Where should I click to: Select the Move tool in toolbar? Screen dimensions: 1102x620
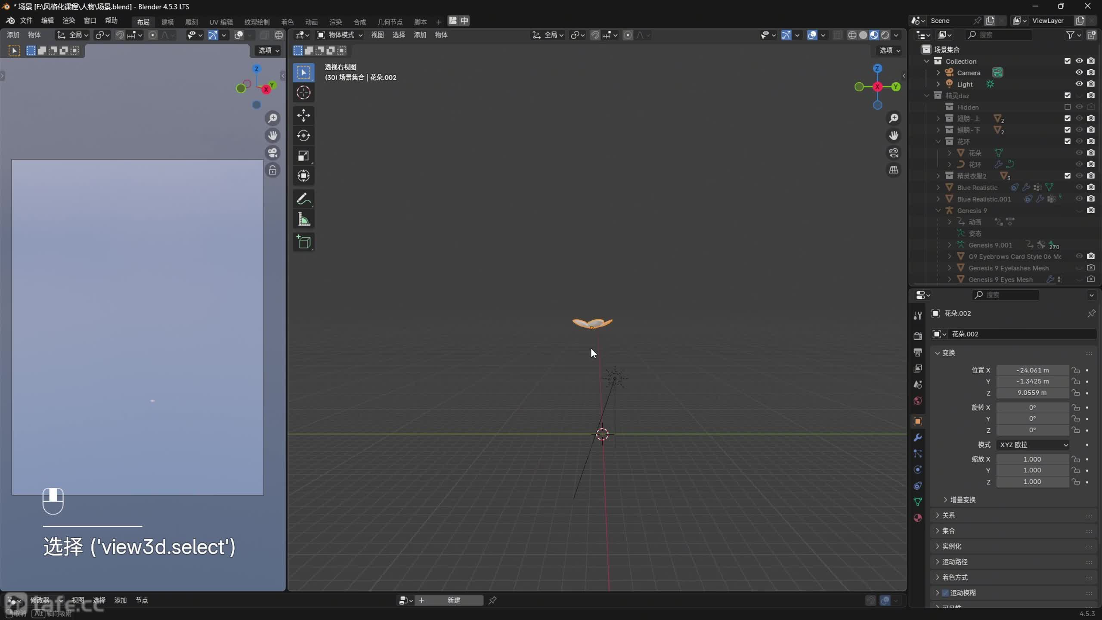303,115
